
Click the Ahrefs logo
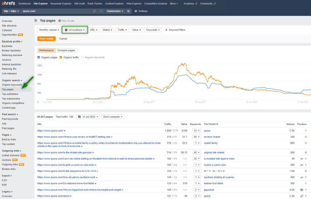[x=9, y=4]
